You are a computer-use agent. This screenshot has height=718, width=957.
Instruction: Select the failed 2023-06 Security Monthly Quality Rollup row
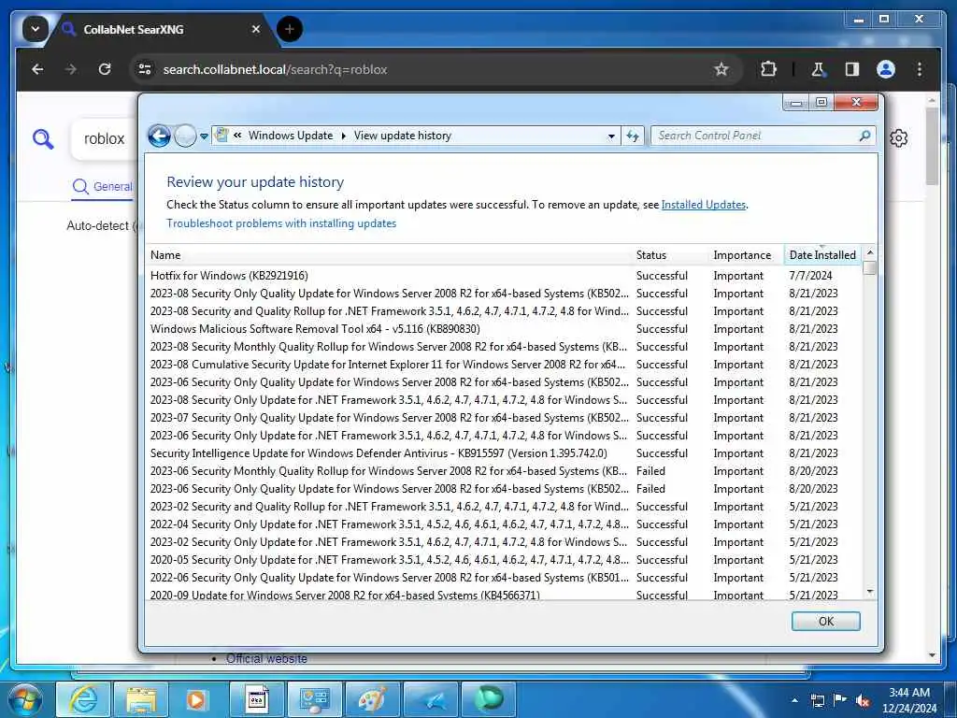[504, 471]
